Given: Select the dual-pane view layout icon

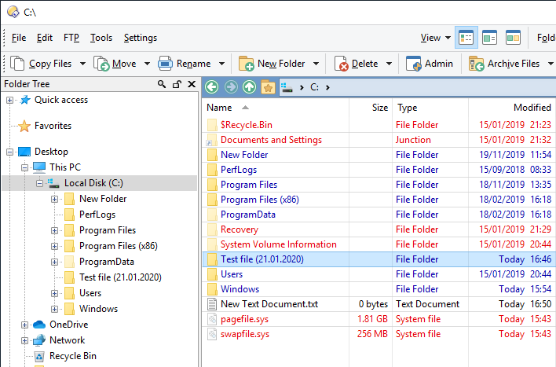Looking at the screenshot, I should [x=513, y=37].
